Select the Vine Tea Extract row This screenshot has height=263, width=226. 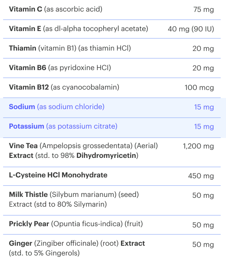(x=112, y=152)
